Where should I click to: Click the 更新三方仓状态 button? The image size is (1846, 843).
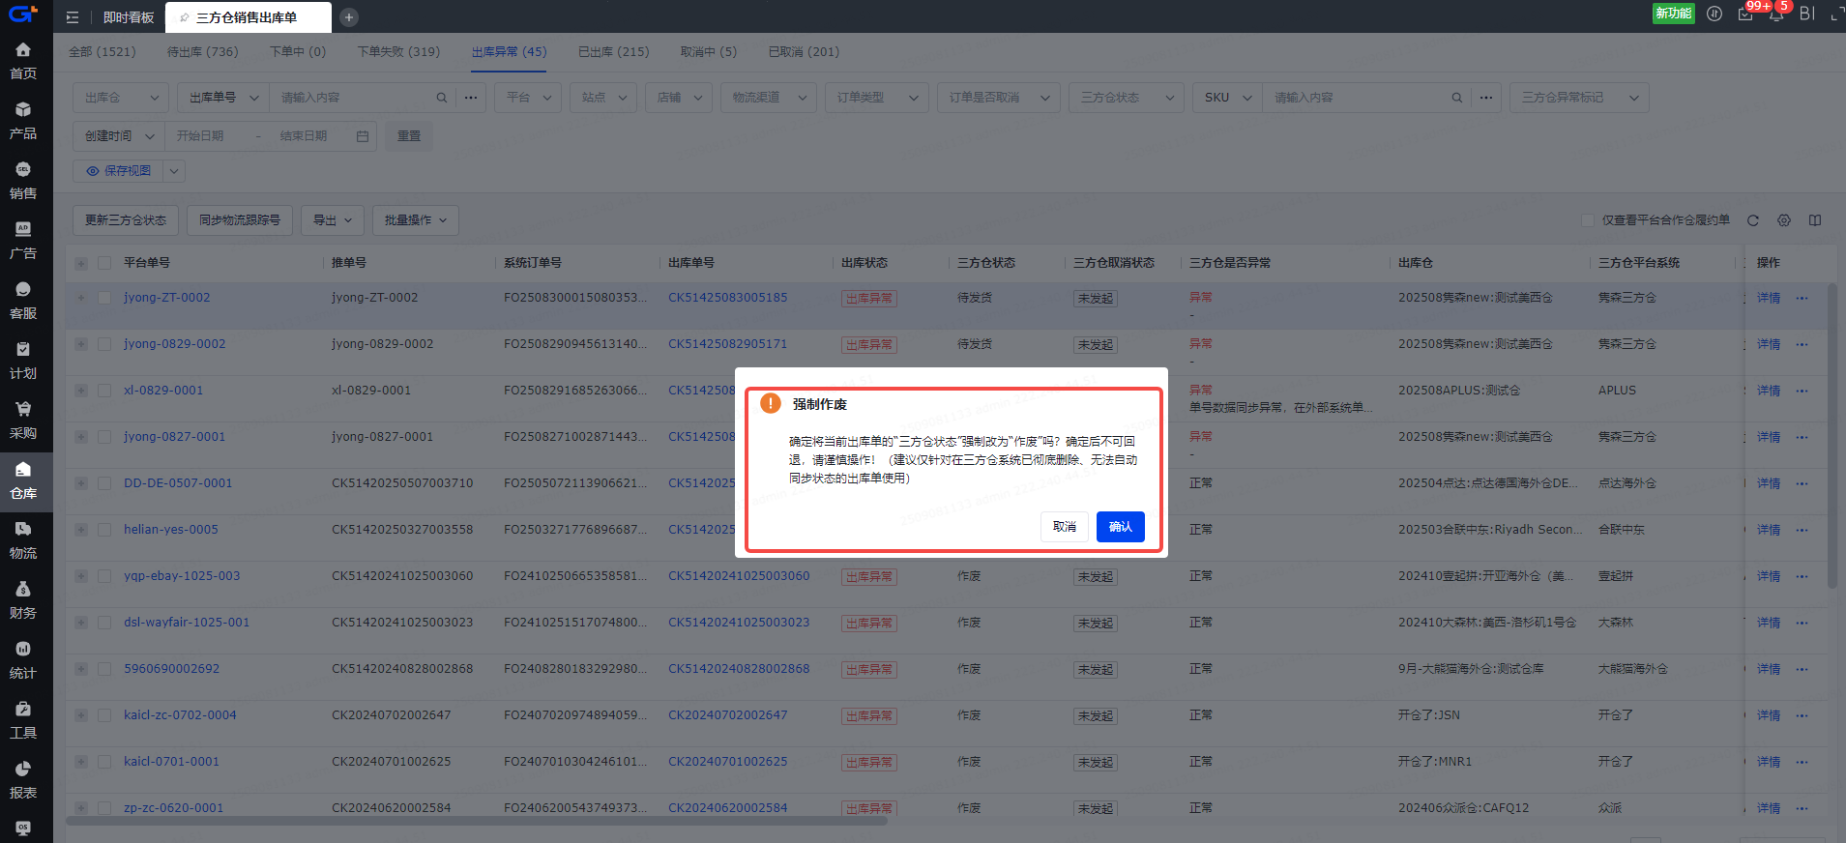(126, 220)
